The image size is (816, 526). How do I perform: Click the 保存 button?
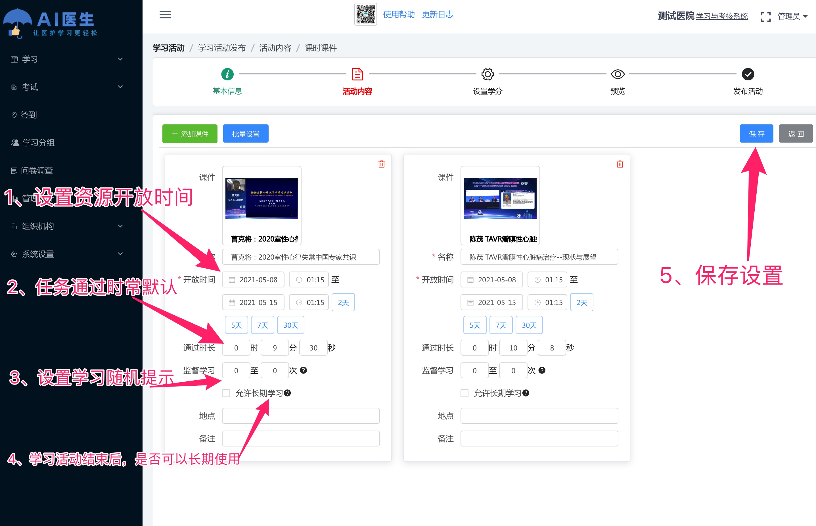click(757, 133)
